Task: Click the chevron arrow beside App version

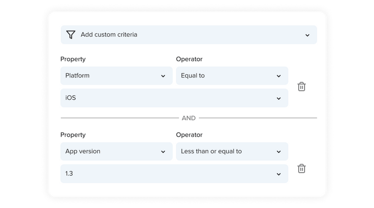Action: [x=163, y=152]
